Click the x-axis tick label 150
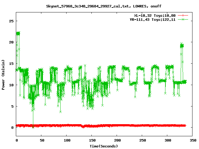Screen dimensions: 199x149 tap(92, 140)
